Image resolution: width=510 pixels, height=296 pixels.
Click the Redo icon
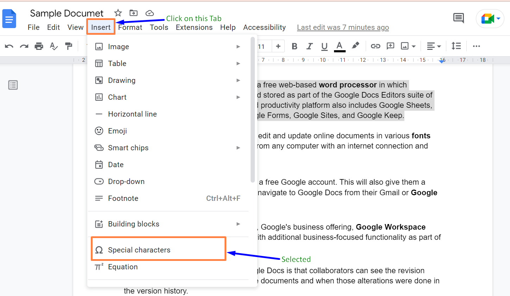(24, 46)
